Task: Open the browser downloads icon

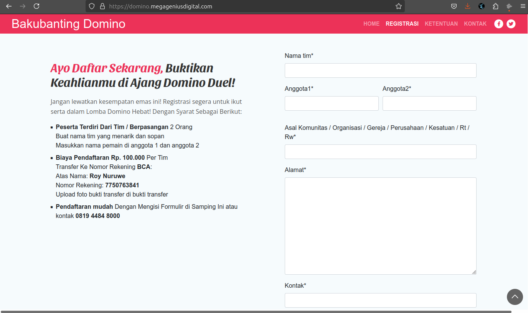Action: (467, 6)
